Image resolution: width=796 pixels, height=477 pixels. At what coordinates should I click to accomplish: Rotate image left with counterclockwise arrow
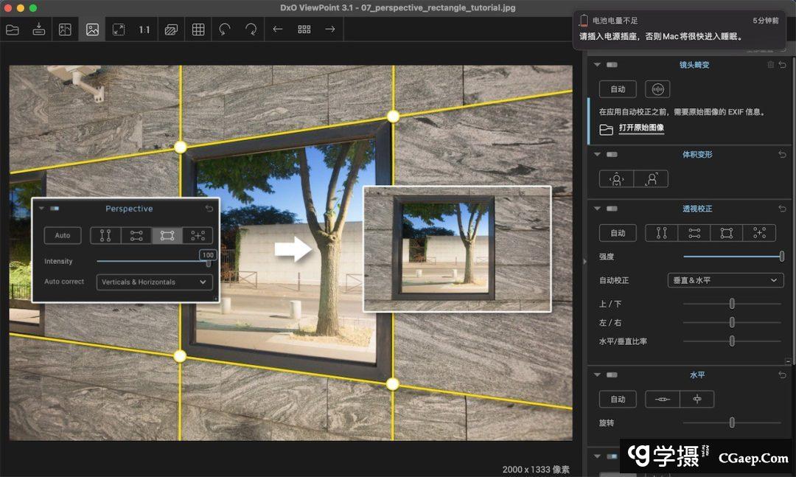point(225,29)
